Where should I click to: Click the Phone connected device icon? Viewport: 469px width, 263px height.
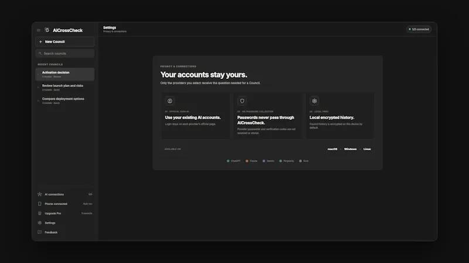[x=39, y=203]
